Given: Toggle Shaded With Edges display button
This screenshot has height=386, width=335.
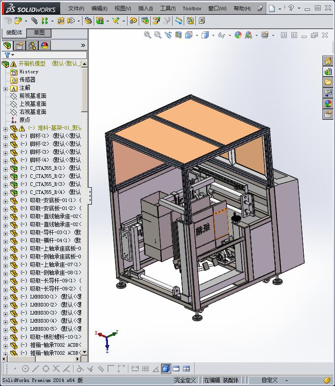Looking at the screenshot, I should (166, 369).
